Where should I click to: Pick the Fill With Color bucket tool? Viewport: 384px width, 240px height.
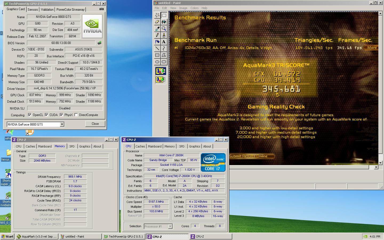[164, 22]
